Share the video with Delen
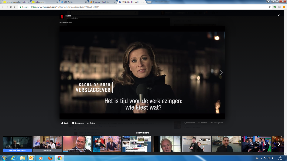The image size is (287, 161). 91,123
